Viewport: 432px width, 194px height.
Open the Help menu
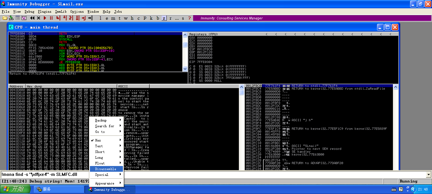106,11
